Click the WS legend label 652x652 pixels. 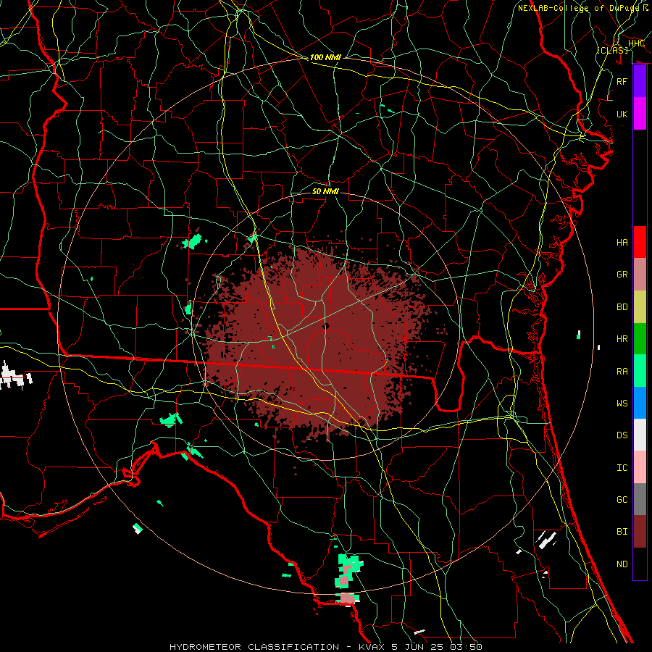point(622,404)
